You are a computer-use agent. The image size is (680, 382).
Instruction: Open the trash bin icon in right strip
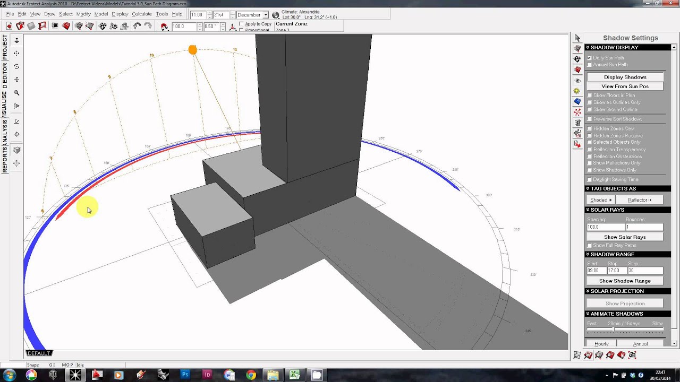click(577, 123)
